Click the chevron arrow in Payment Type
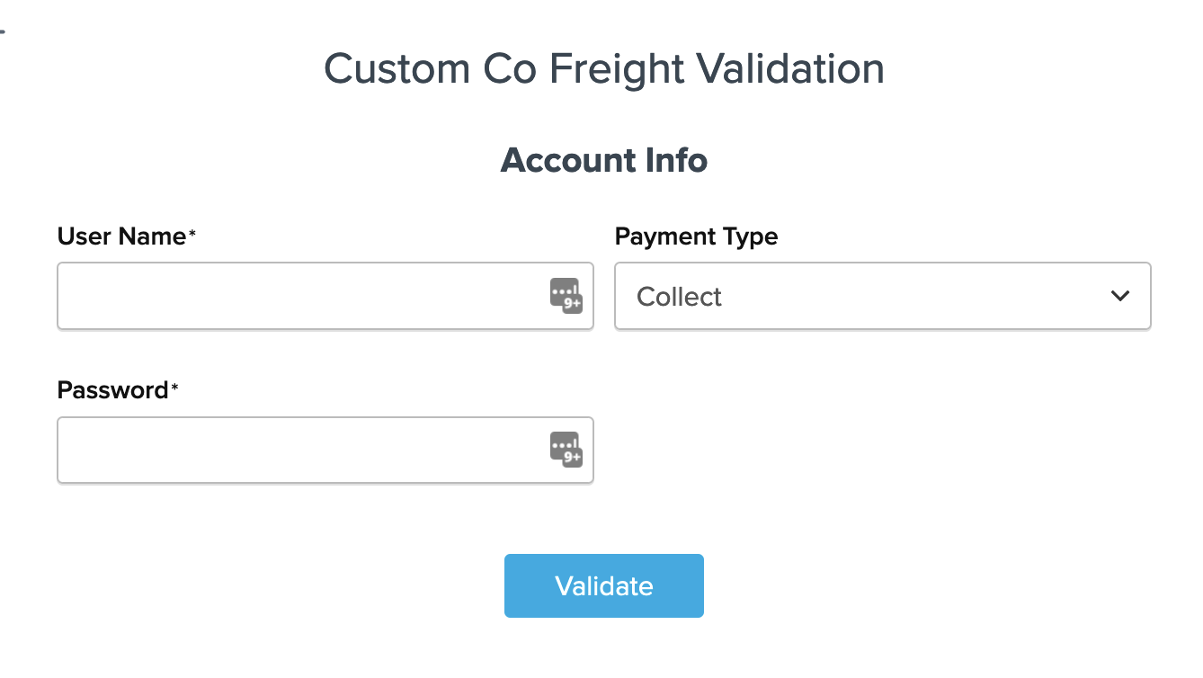The width and height of the screenshot is (1203, 678). (x=1119, y=296)
